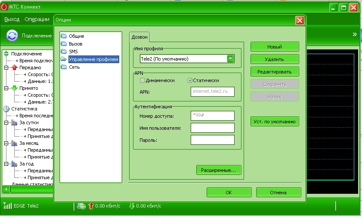
Task: Click the green down arrow Принято icon
Action: [15, 88]
